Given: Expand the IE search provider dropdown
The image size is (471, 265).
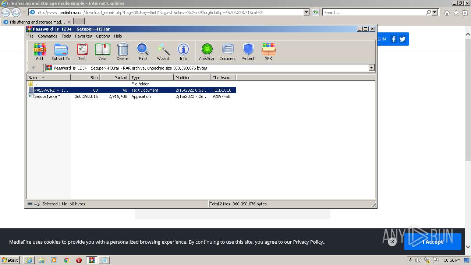Looking at the screenshot, I should pyautogui.click(x=435, y=12).
